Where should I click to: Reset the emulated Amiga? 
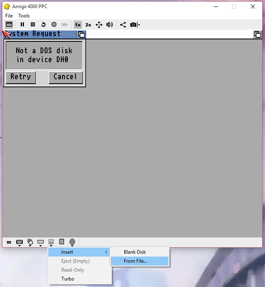(43, 24)
